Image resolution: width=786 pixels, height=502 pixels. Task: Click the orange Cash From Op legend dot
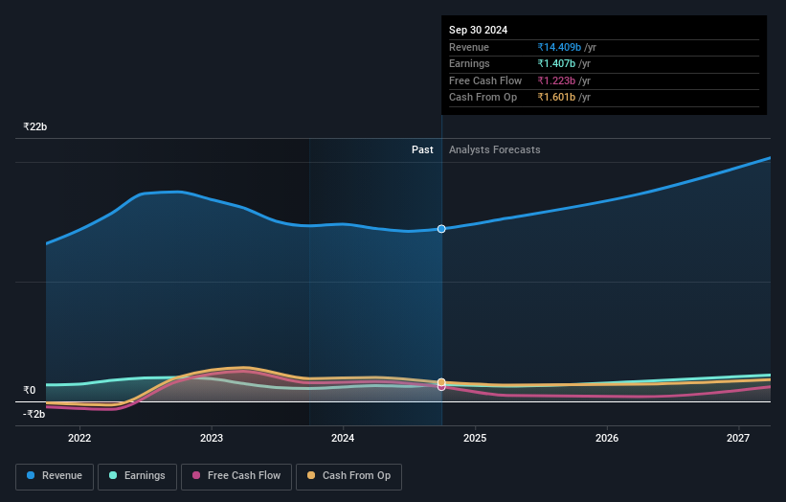pyautogui.click(x=311, y=475)
